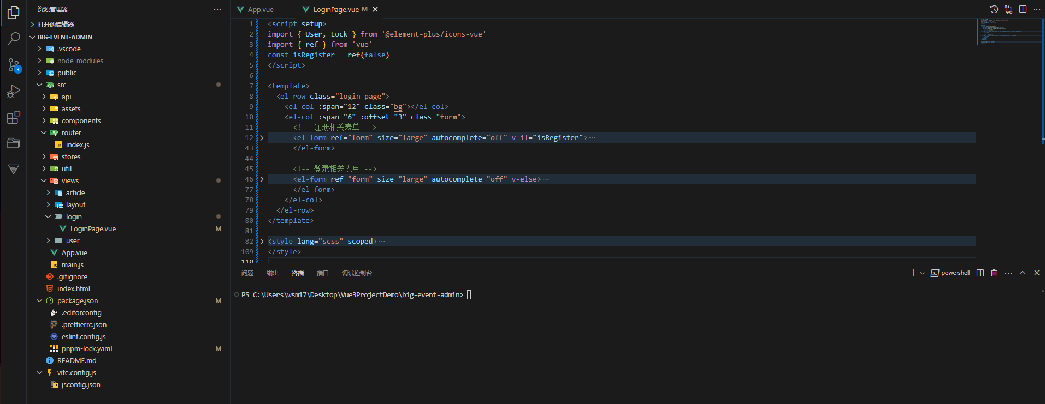Collapse the login folder
Viewport: 1045px width, 404px height.
click(128, 216)
